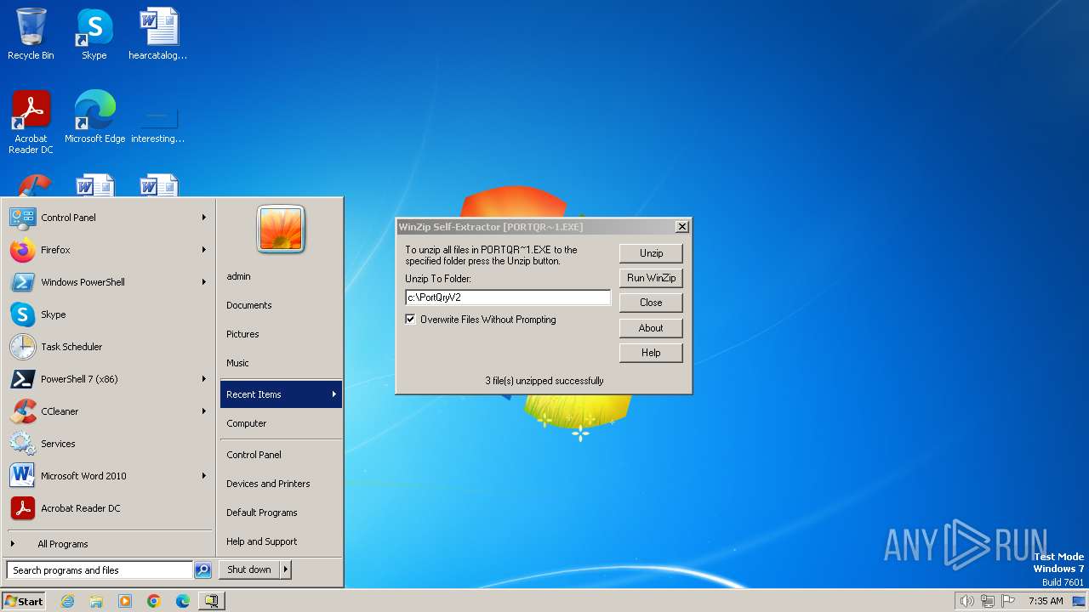Open Acrobat Reader DC desktop shortcut
The height and width of the screenshot is (612, 1089).
coord(31,122)
